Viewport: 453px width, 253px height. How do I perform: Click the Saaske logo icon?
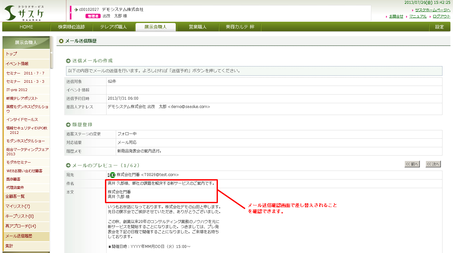coord(11,13)
